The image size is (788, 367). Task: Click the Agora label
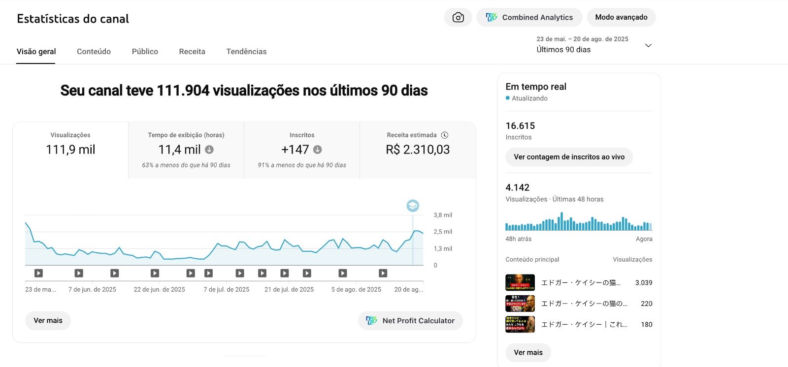coord(644,239)
